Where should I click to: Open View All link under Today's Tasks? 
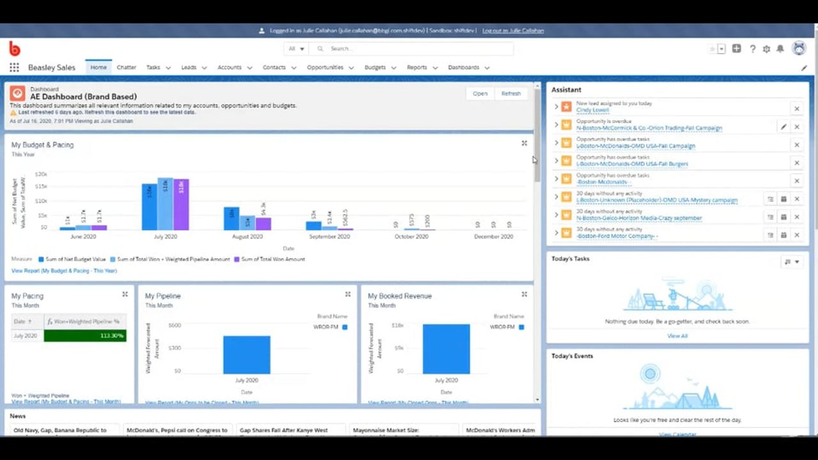tap(677, 335)
